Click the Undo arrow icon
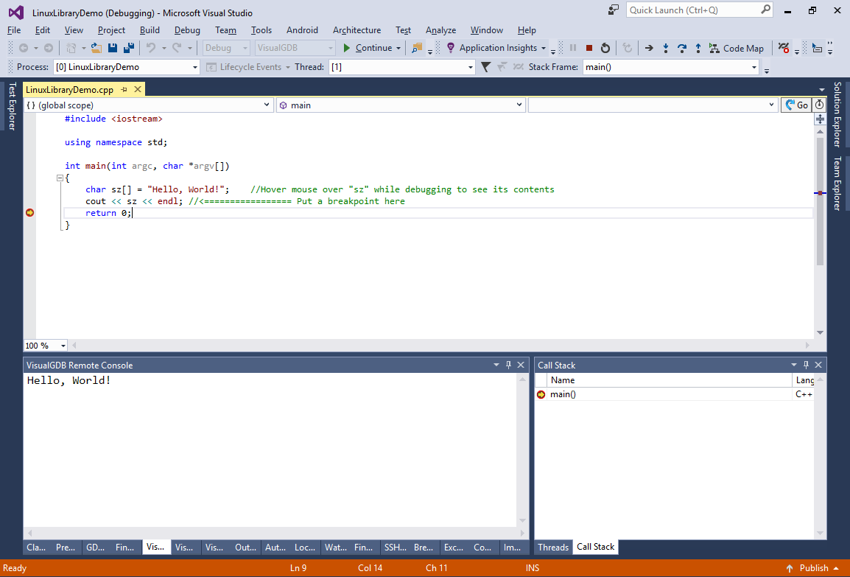The image size is (850, 577). click(151, 48)
